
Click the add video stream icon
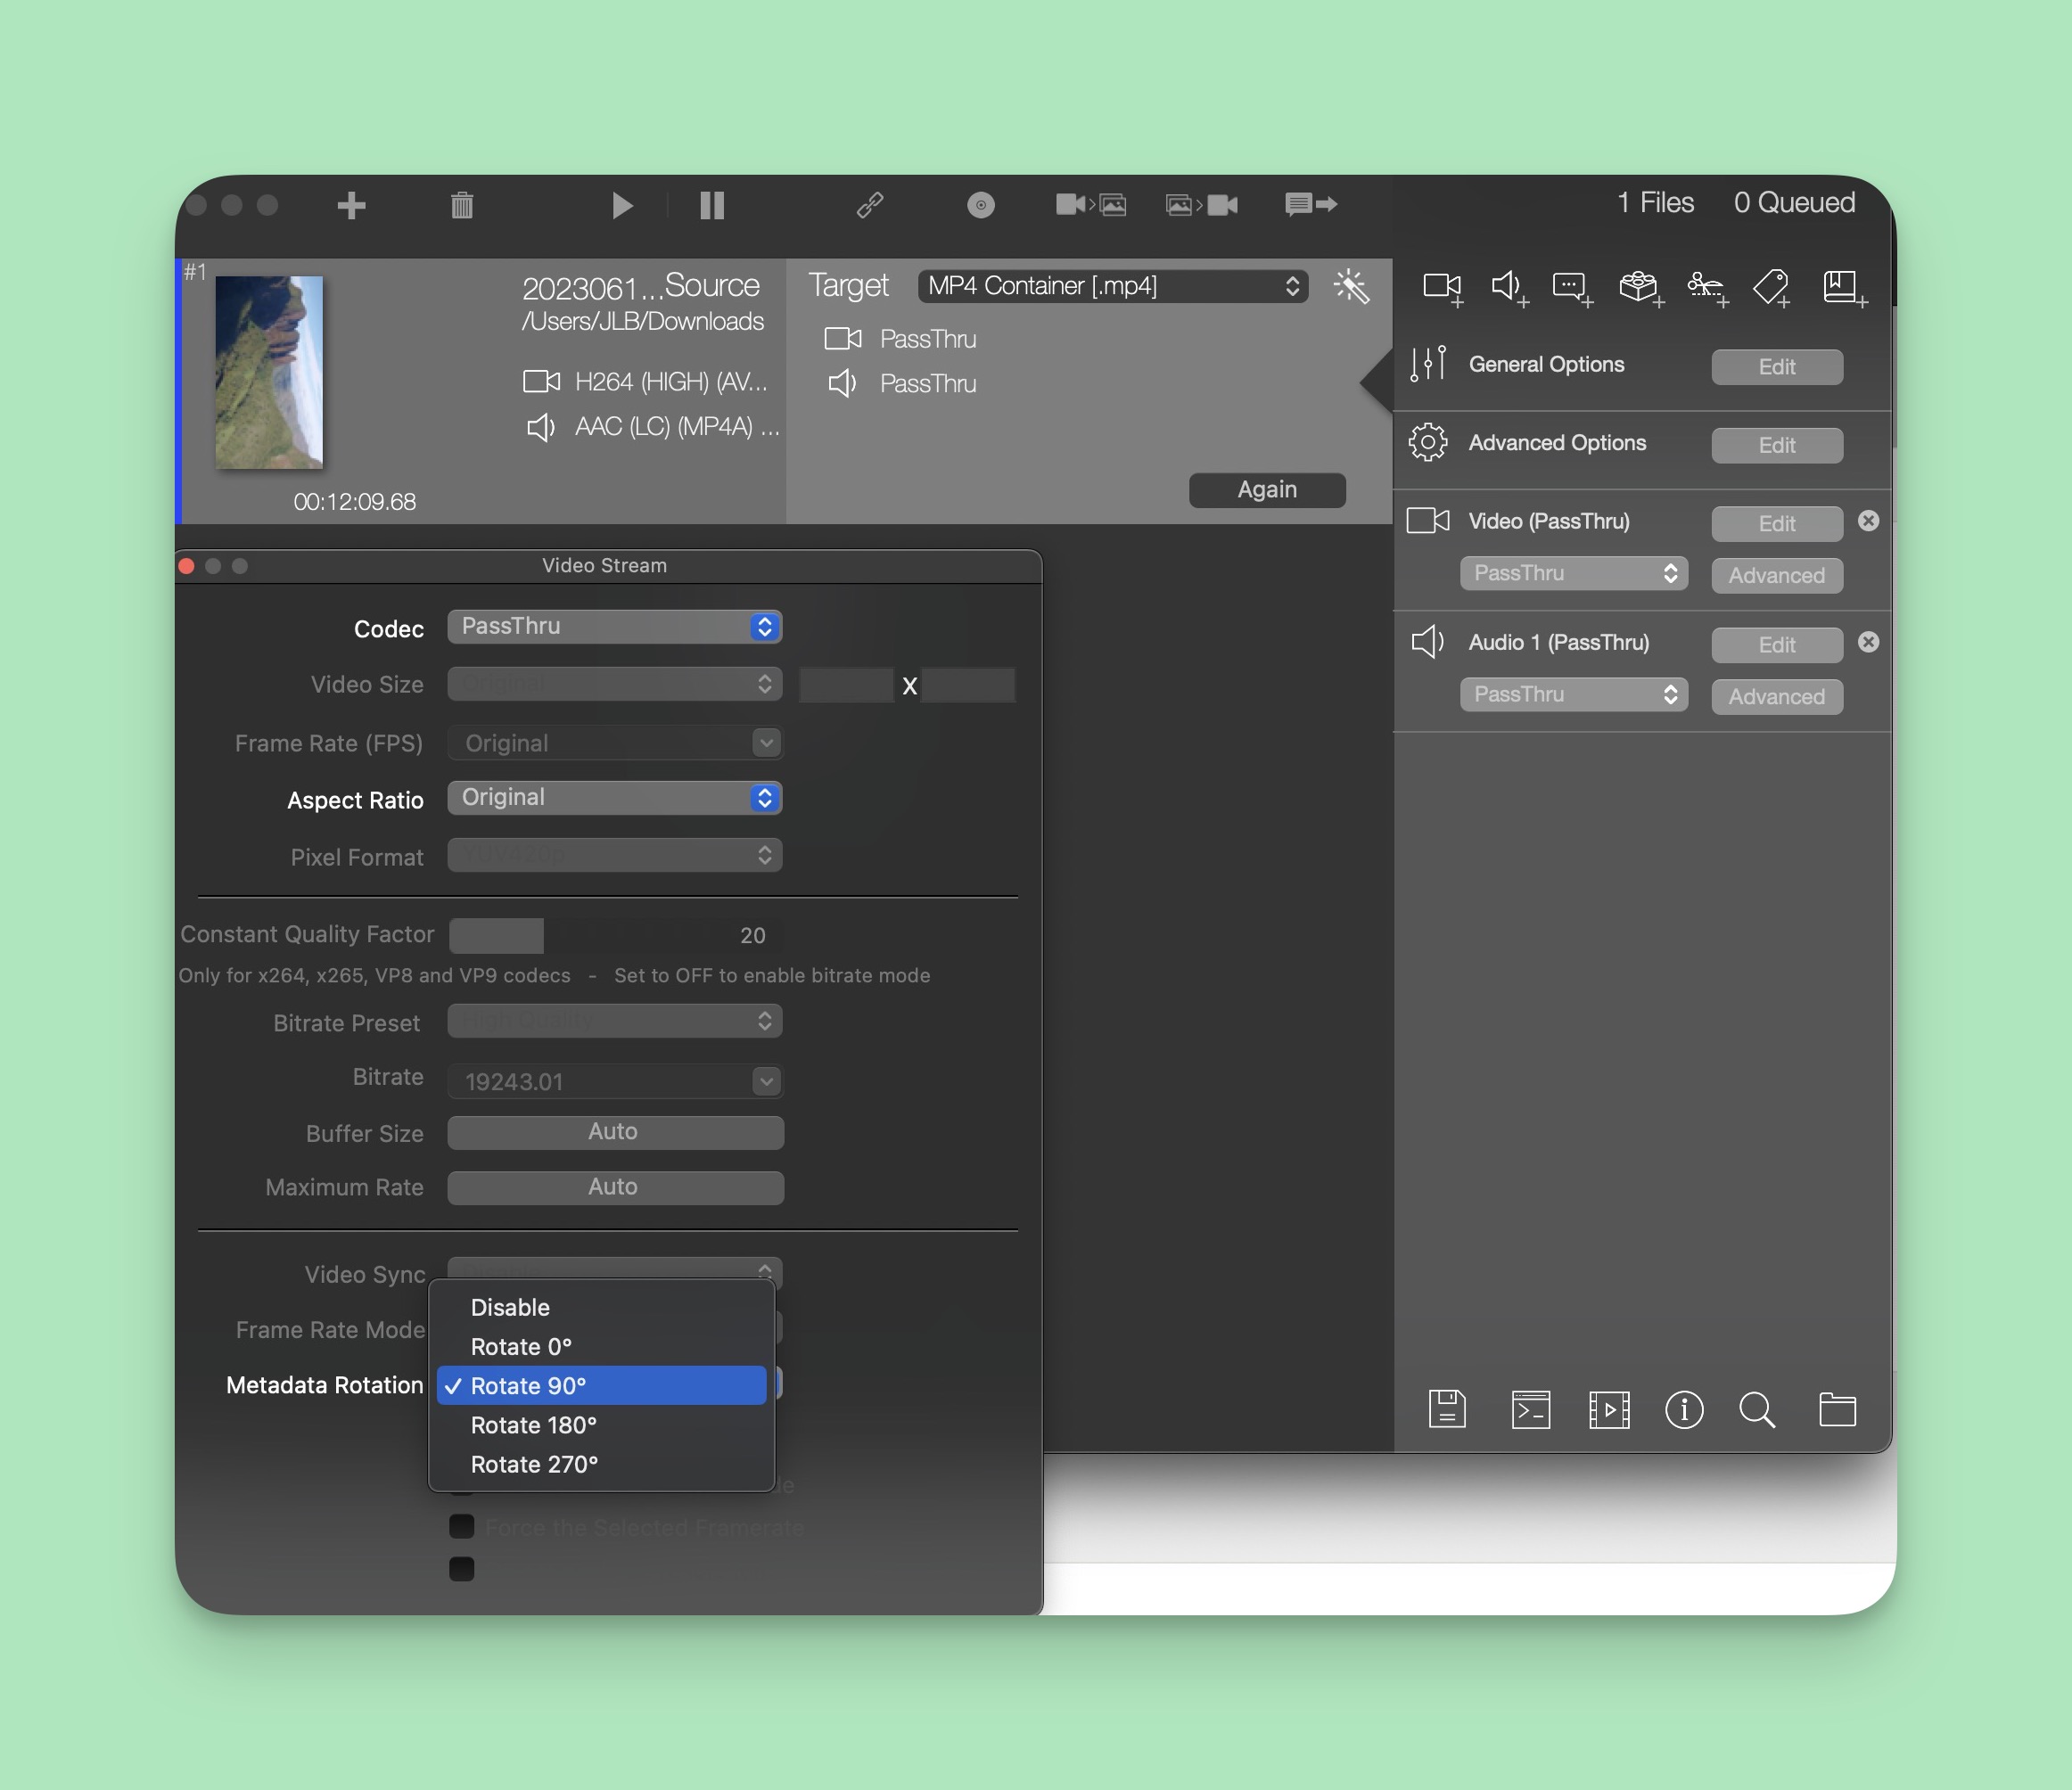1442,288
